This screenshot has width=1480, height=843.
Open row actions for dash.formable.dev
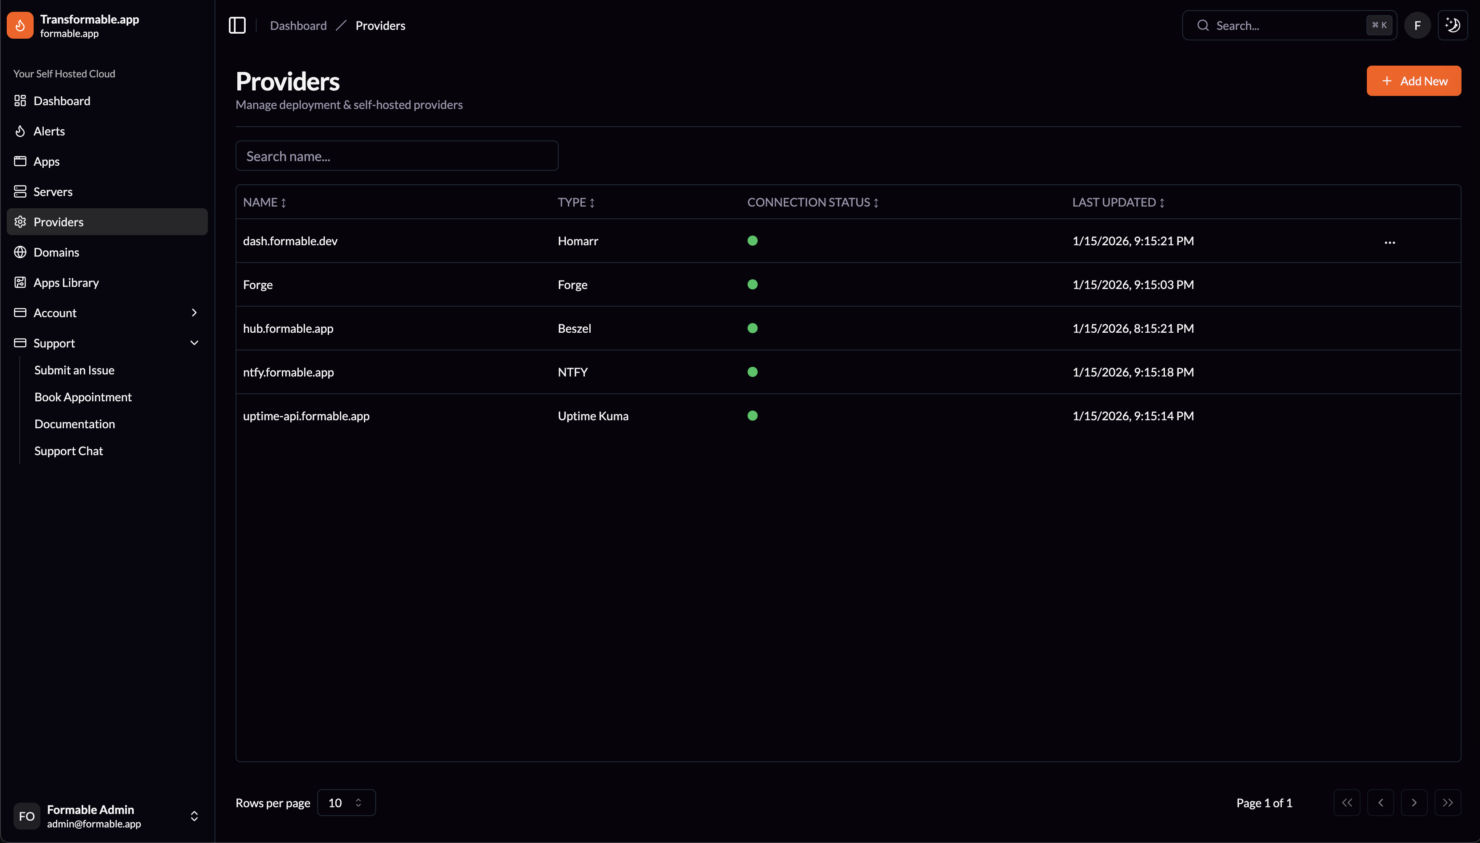point(1390,242)
